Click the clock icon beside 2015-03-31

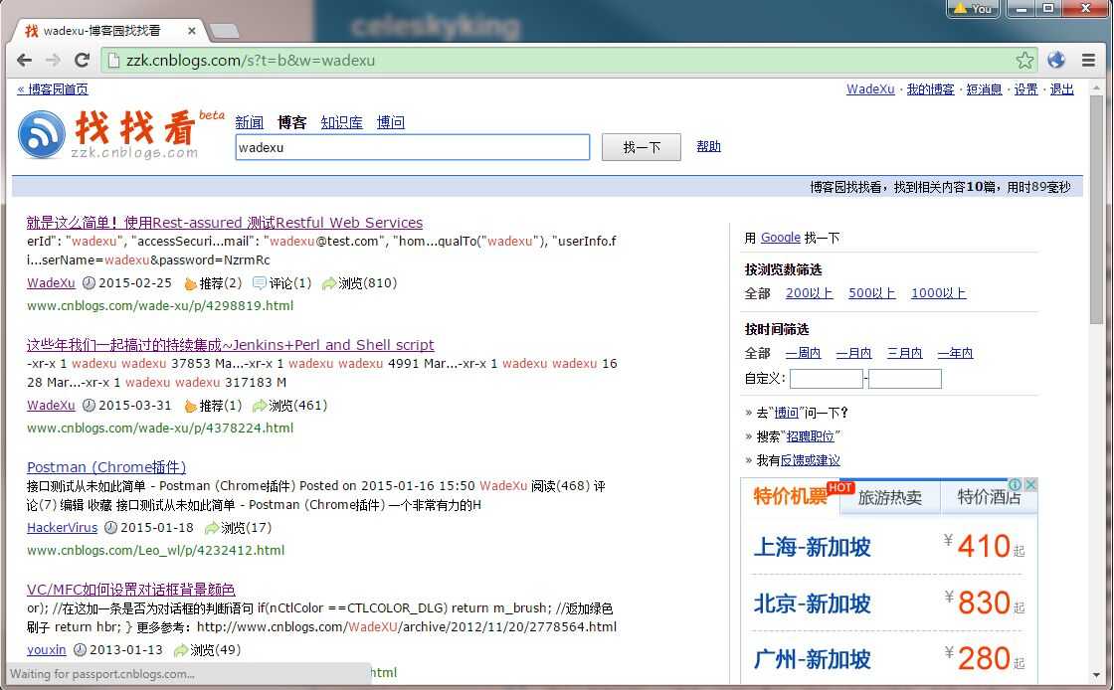tap(89, 406)
